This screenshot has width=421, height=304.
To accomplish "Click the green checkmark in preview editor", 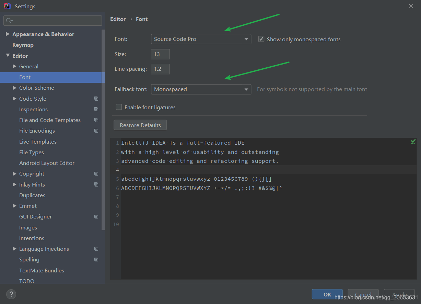I will (x=413, y=142).
